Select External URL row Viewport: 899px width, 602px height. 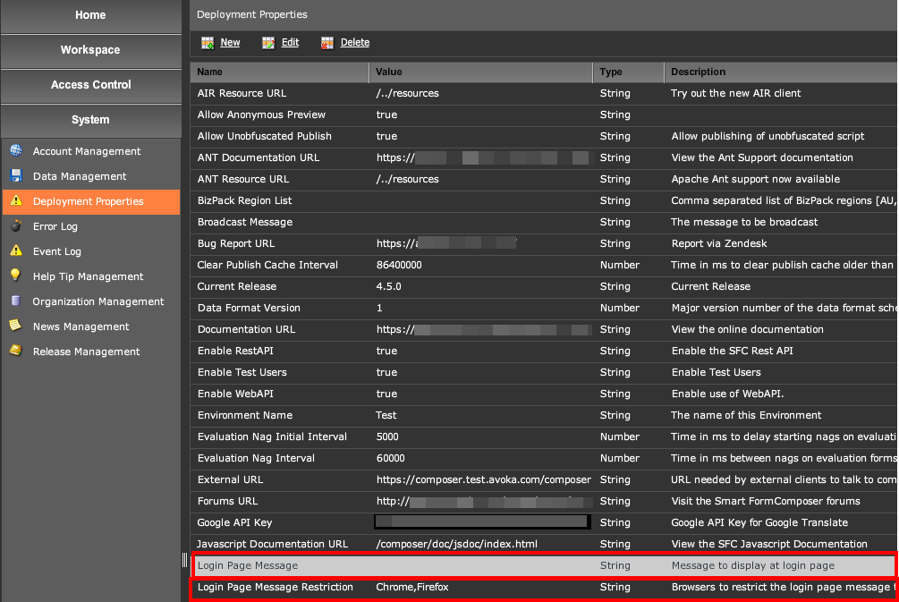[544, 479]
